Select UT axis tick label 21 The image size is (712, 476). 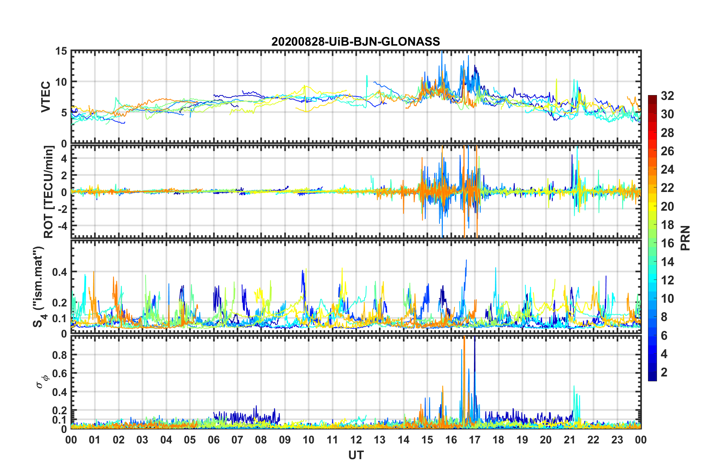click(x=570, y=440)
